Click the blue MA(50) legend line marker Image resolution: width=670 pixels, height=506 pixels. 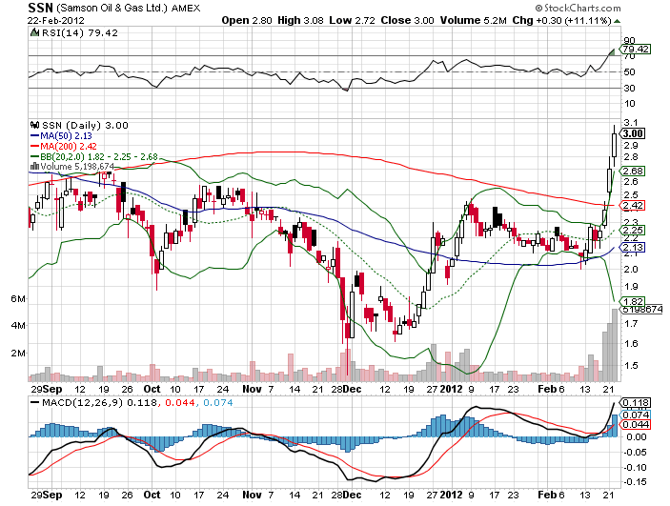(34, 136)
